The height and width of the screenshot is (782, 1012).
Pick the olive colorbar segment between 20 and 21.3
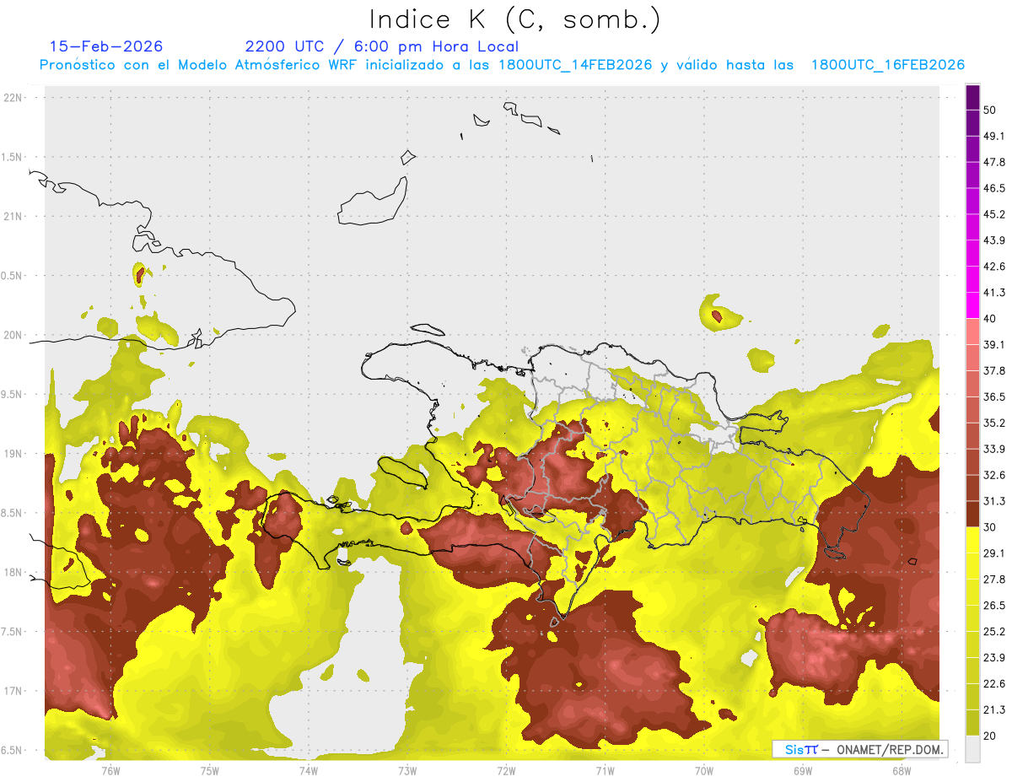click(x=972, y=722)
